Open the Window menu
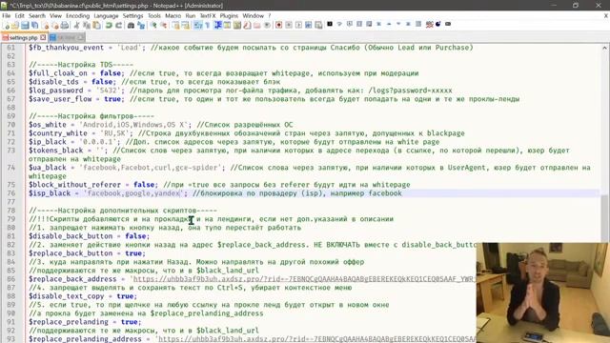 (253, 15)
